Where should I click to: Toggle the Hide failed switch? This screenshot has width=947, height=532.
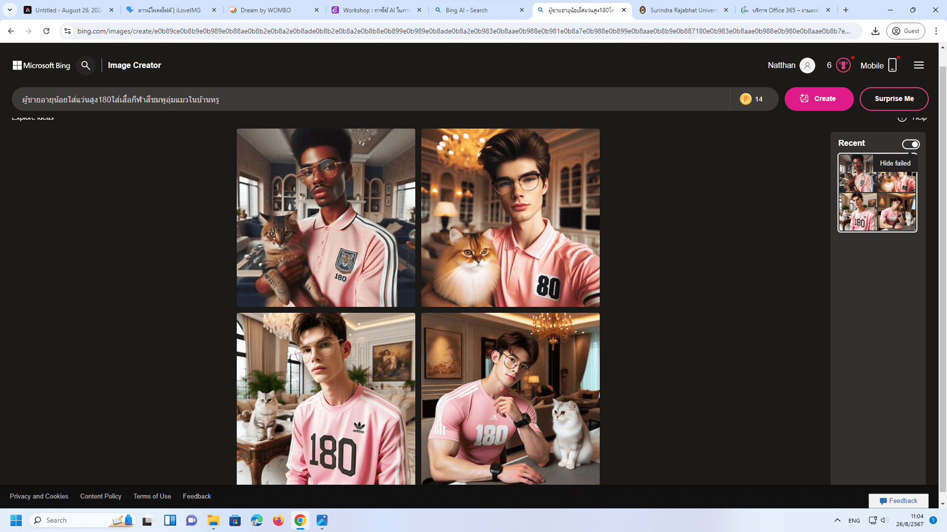click(x=911, y=144)
